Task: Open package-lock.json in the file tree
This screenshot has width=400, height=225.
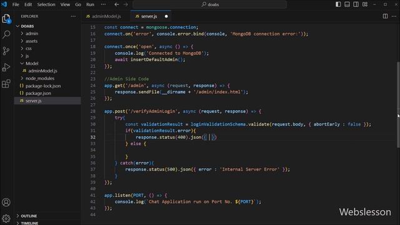Action: coord(47,86)
